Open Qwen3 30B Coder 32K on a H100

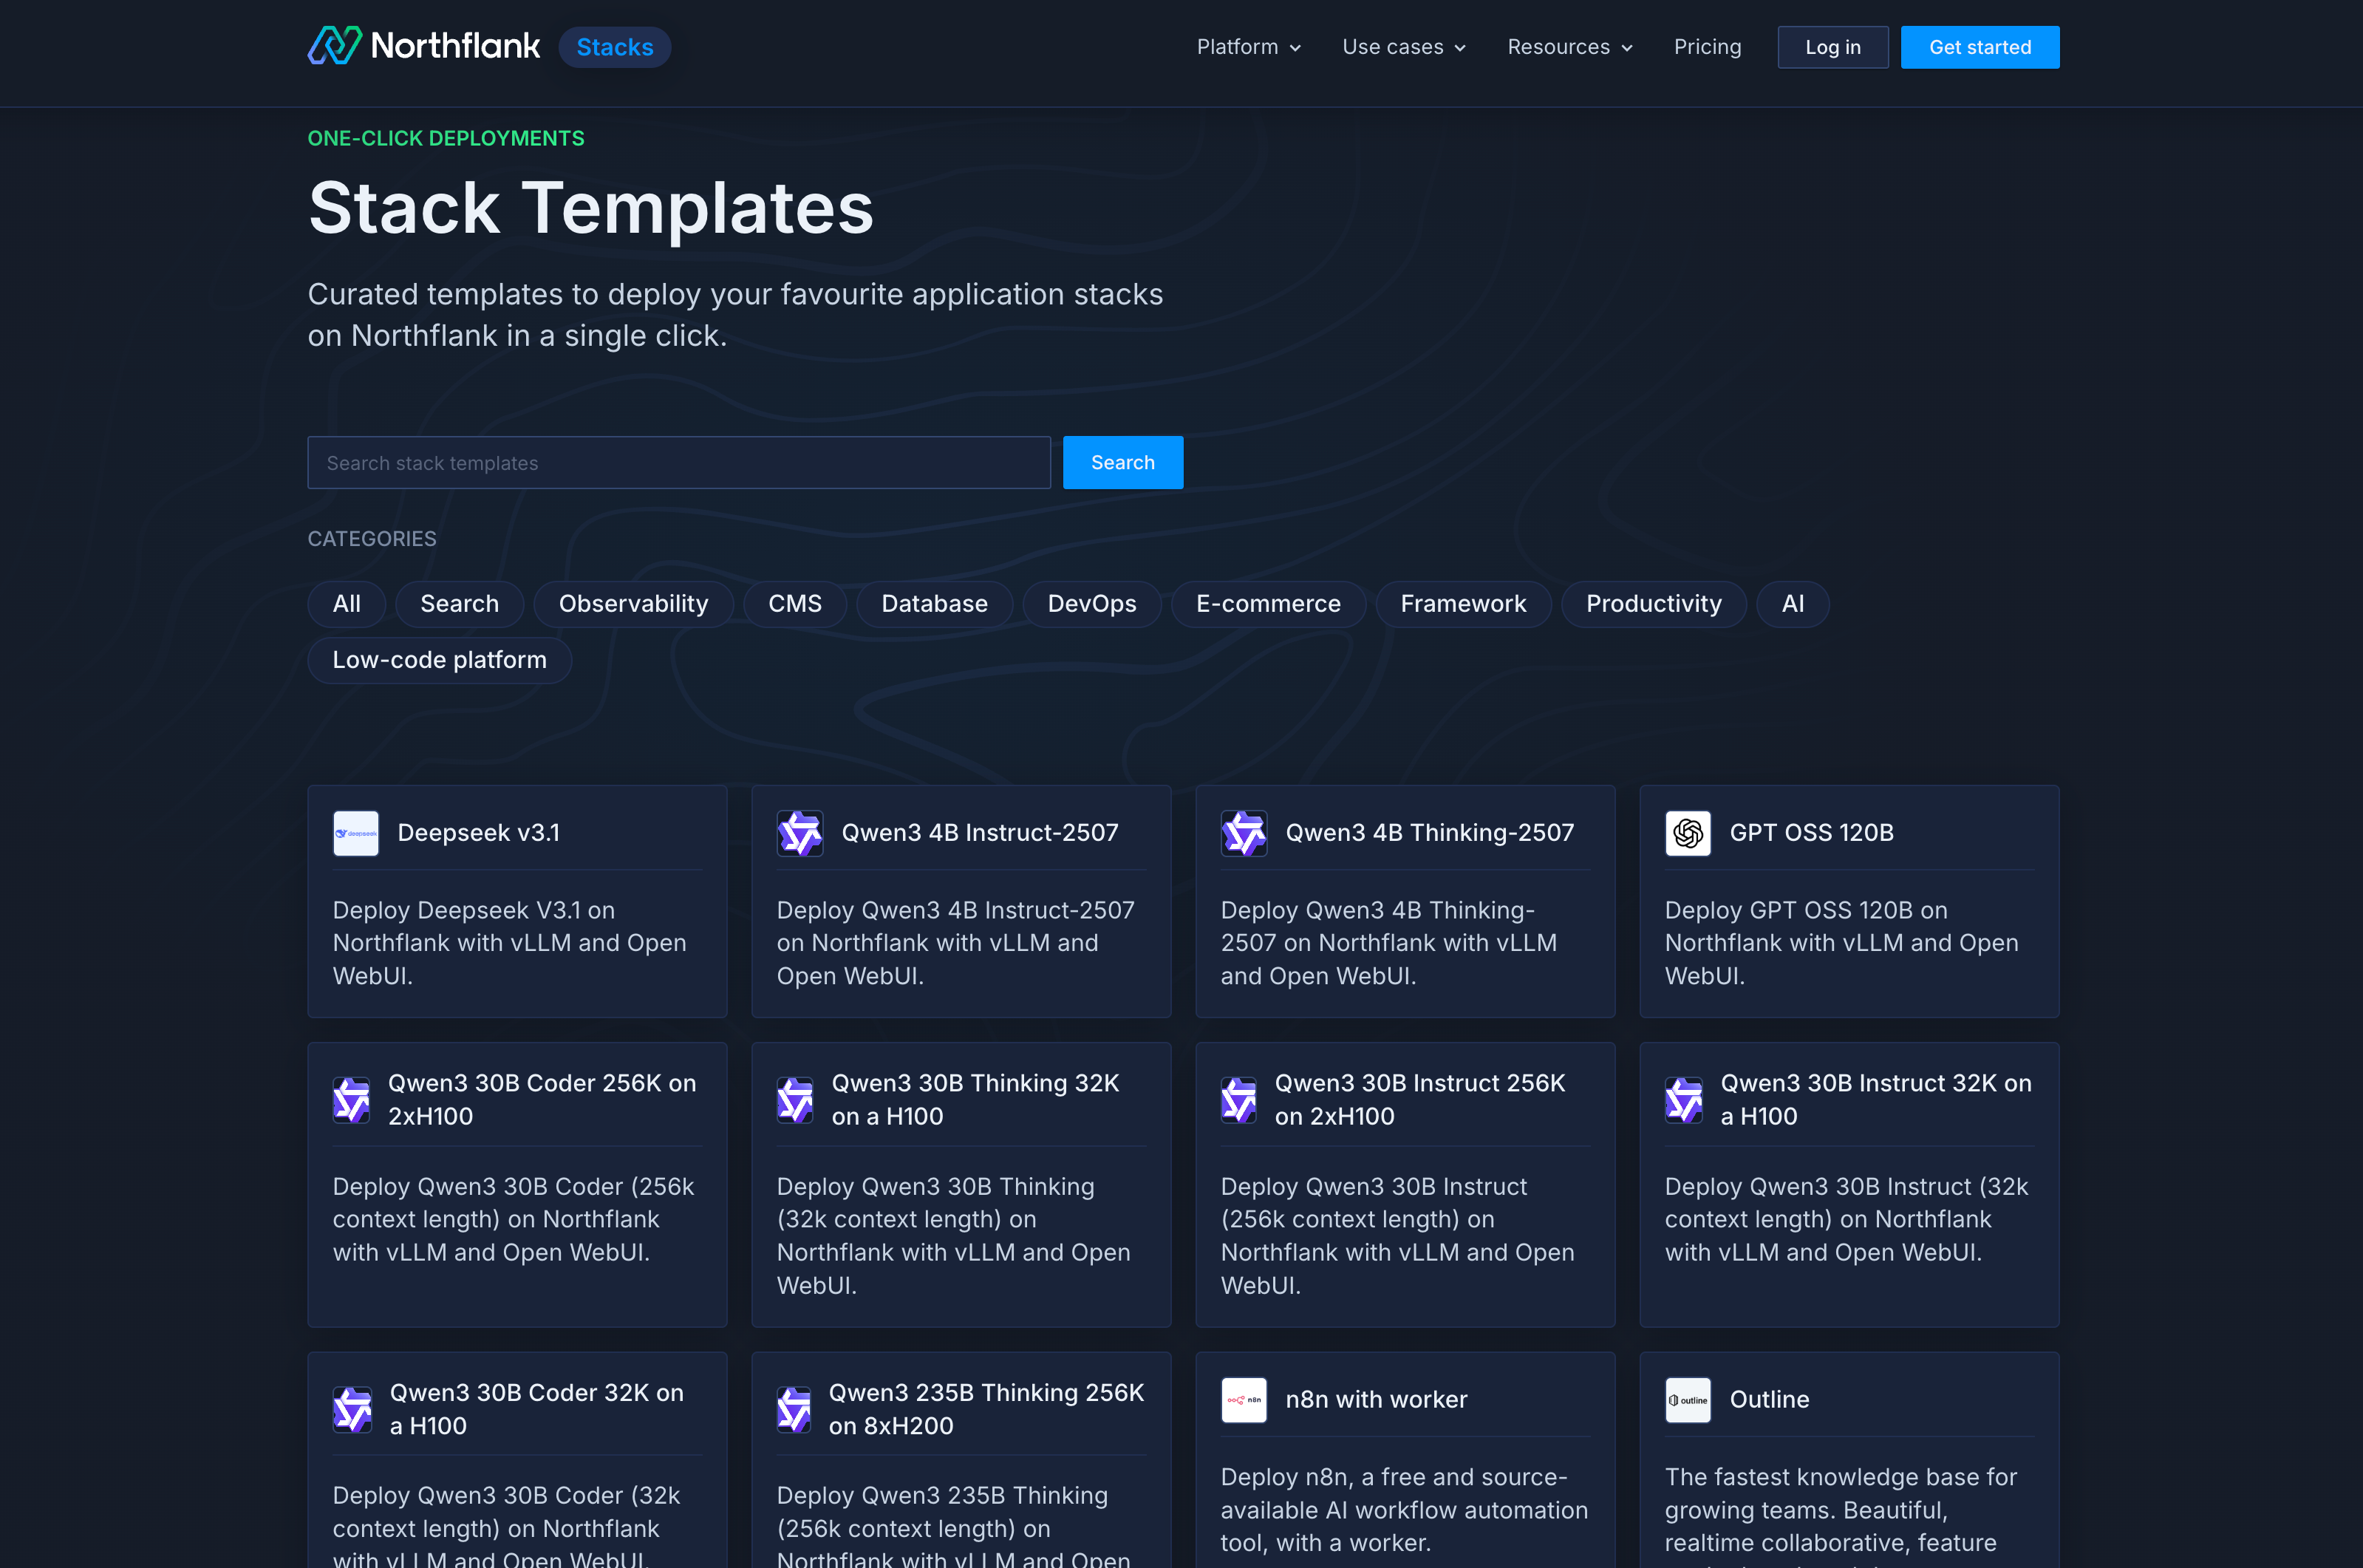tap(536, 1409)
